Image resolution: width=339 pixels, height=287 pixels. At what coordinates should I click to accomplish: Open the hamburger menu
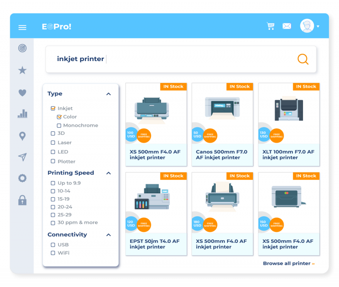tap(22, 28)
